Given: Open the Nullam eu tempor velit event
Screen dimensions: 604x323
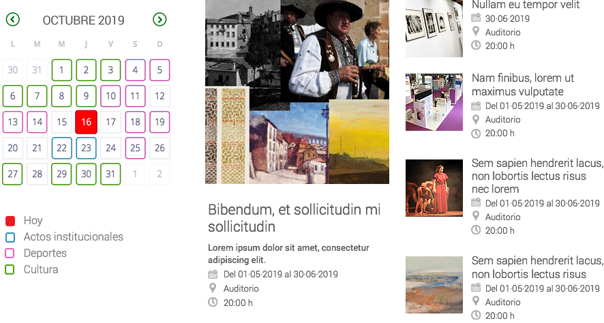Looking at the screenshot, I should [x=526, y=5].
